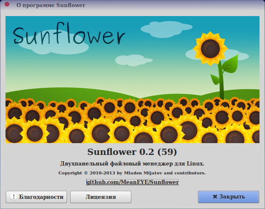The height and width of the screenshot is (209, 265).
Task: Open the Лицензия license button
Action: pyautogui.click(x=101, y=197)
